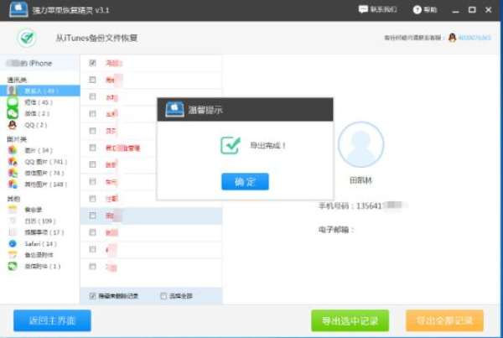Click the 联系我们 chat bubble icon
Viewport: 503px width, 338px height.
pos(363,9)
